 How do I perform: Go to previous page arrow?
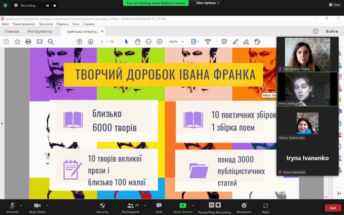tap(79, 42)
